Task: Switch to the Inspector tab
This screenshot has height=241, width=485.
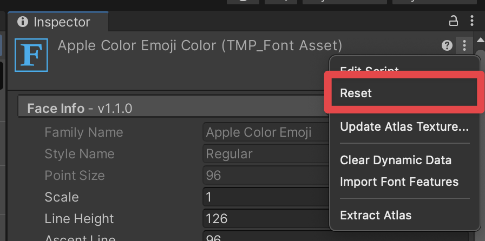Action: pos(60,22)
